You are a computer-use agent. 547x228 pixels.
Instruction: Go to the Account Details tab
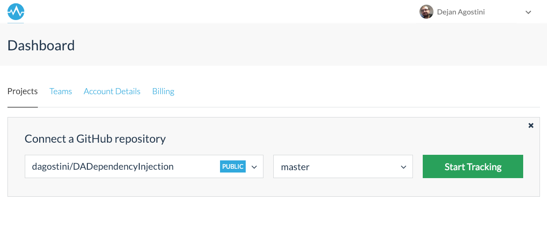[x=112, y=91]
